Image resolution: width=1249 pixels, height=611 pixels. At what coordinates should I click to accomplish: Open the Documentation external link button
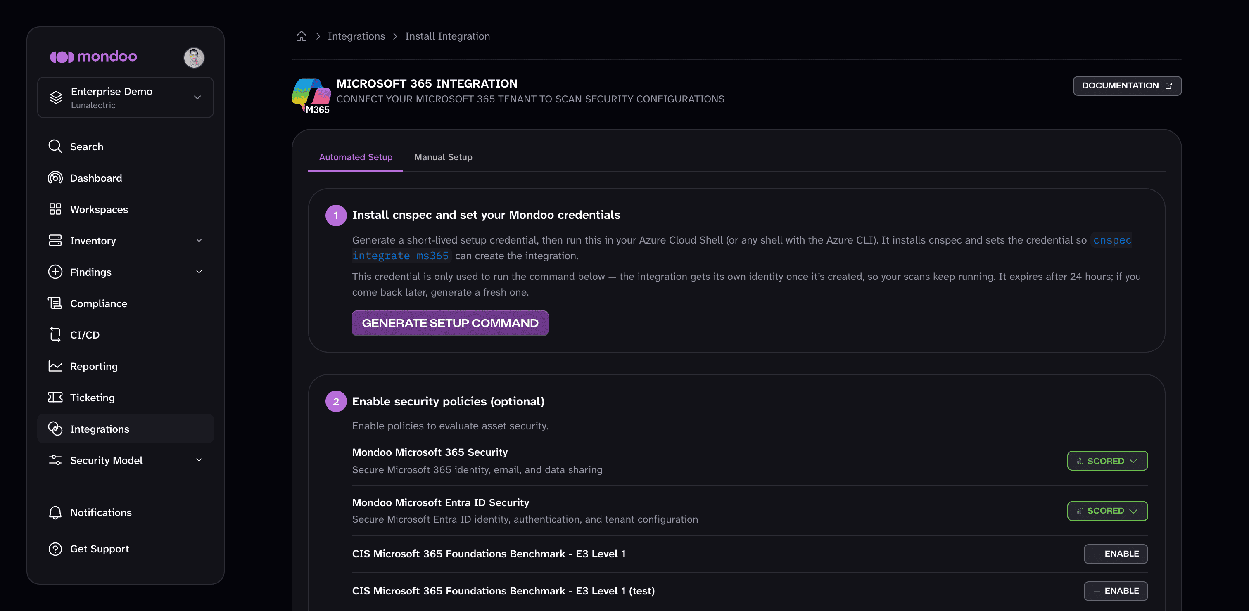pyautogui.click(x=1127, y=86)
